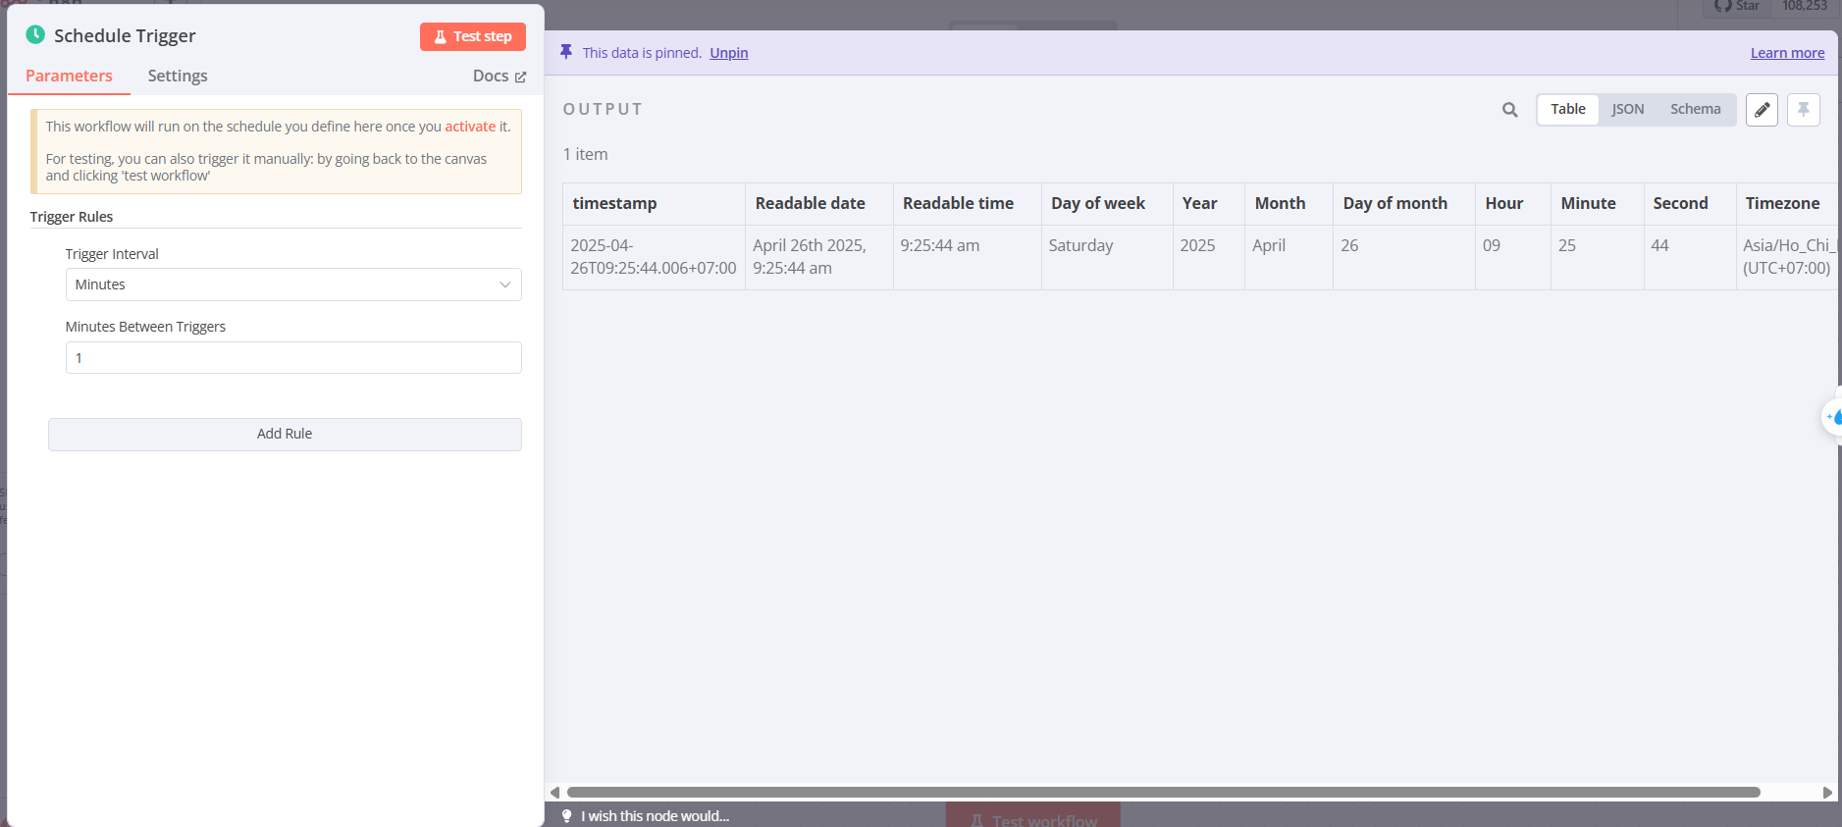This screenshot has height=827, width=1842.
Task: Click the timestamp cell value 2025-04-26T09:25:44
Action: tap(654, 257)
